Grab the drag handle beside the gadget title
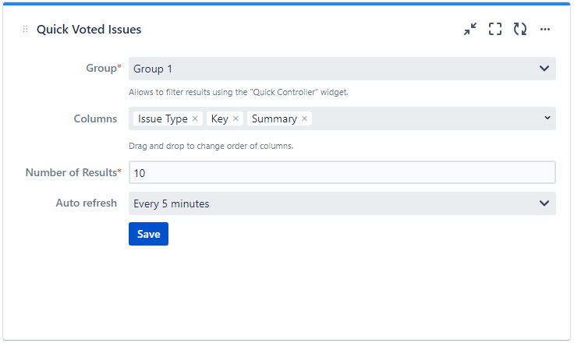The image size is (574, 343). (x=26, y=30)
